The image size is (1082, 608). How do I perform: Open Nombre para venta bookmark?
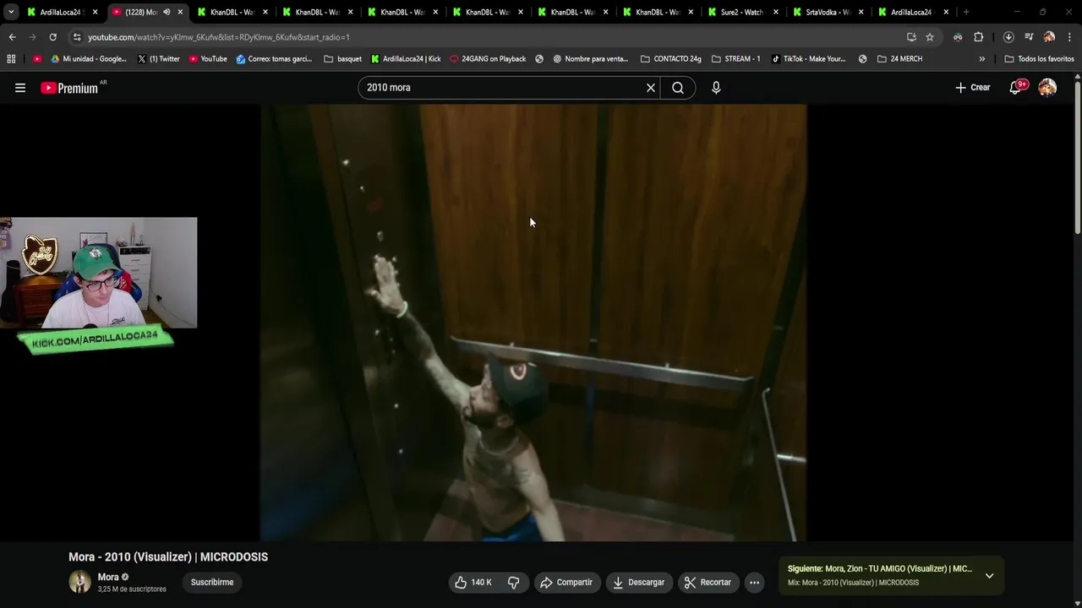click(590, 59)
